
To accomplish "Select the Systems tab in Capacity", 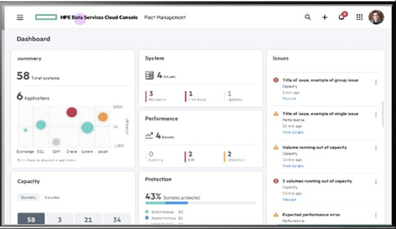I will [27, 197].
